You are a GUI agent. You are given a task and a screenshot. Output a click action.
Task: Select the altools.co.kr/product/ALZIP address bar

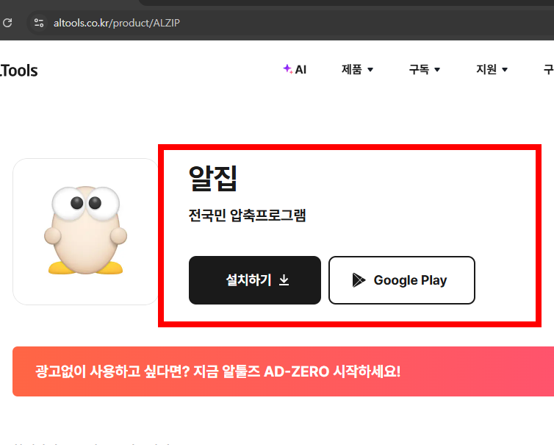[116, 23]
